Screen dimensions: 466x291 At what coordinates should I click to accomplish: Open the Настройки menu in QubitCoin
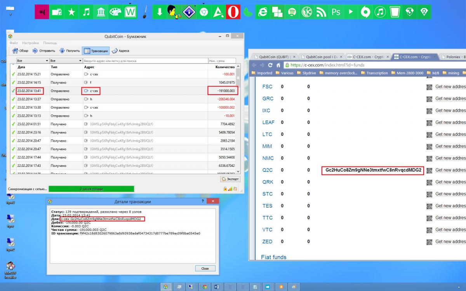point(30,43)
